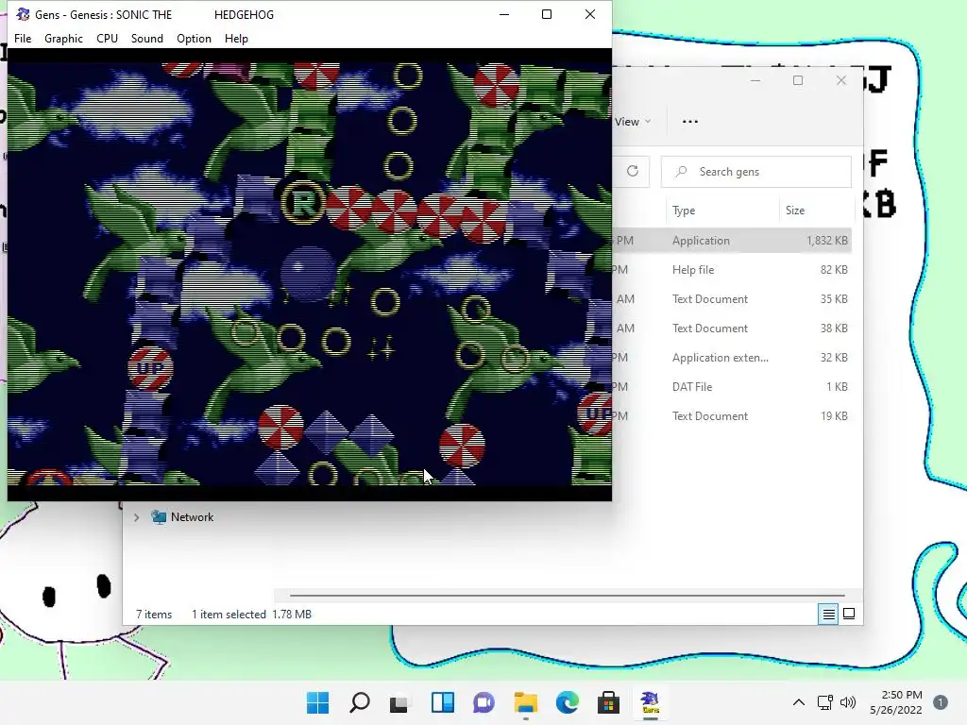
Task: Click the Refresh button in File Explorer
Action: point(633,172)
